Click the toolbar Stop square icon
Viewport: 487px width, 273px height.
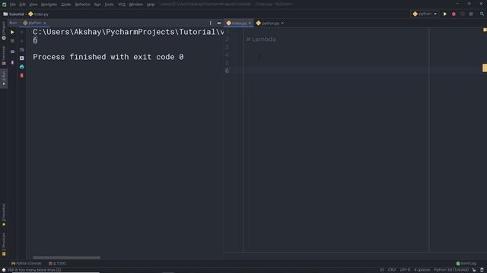pyautogui.click(x=471, y=14)
